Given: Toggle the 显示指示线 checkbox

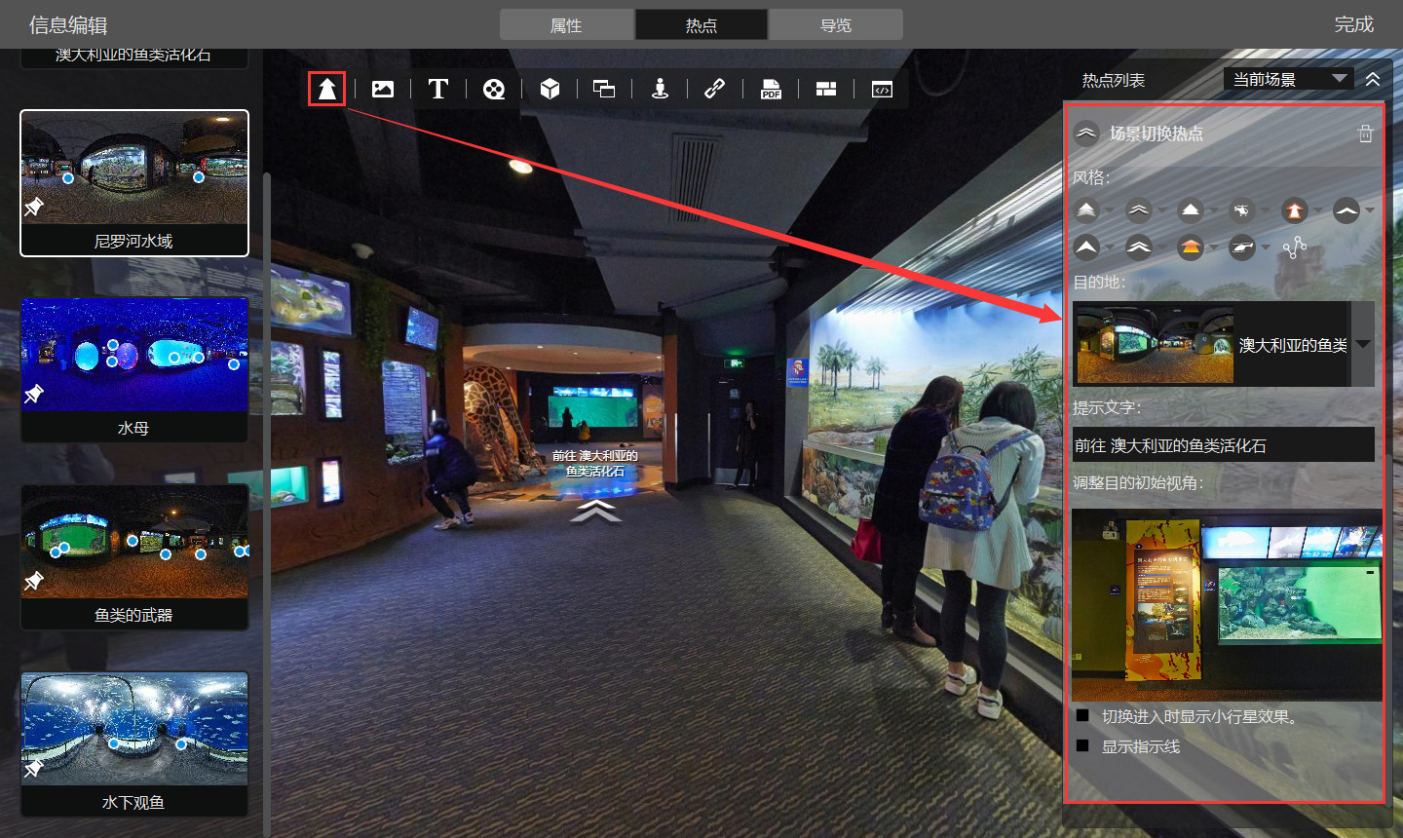Looking at the screenshot, I should pyautogui.click(x=1082, y=745).
